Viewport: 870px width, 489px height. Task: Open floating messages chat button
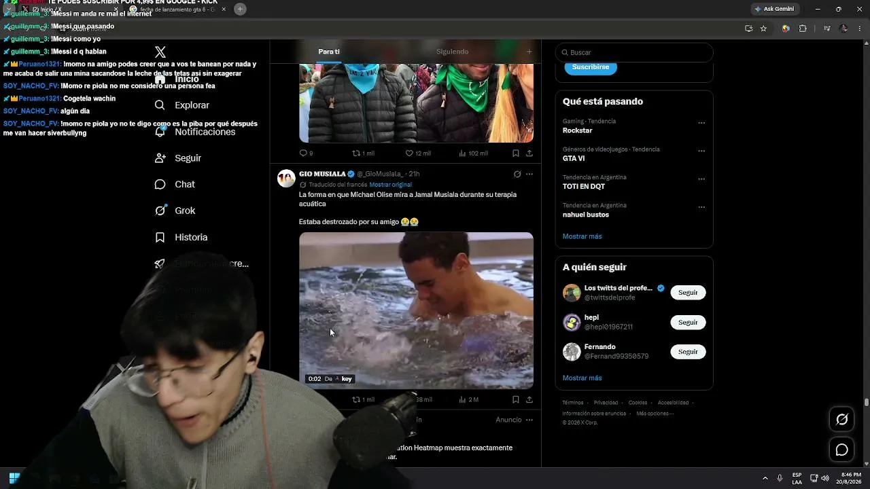point(841,450)
